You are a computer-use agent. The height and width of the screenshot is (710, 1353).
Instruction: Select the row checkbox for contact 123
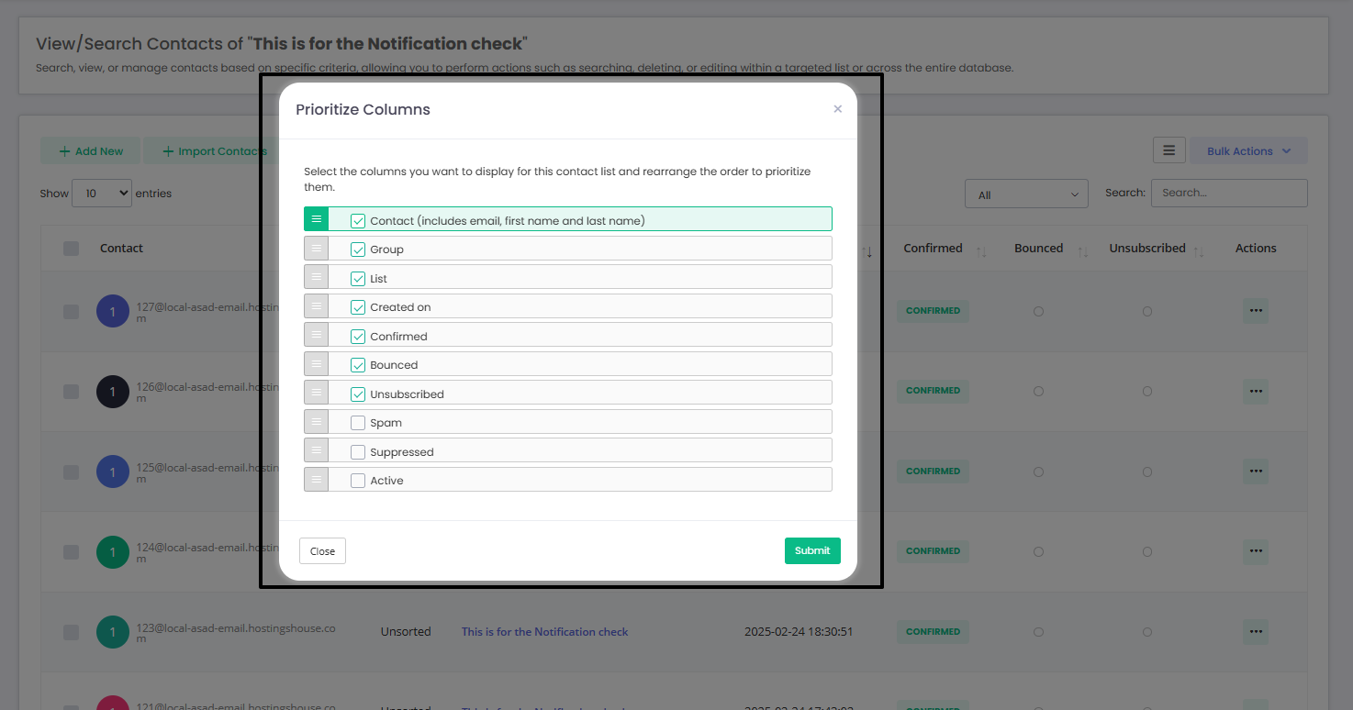coord(71,632)
